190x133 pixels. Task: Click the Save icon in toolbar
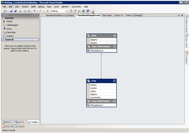pyautogui.click(x=11, y=11)
